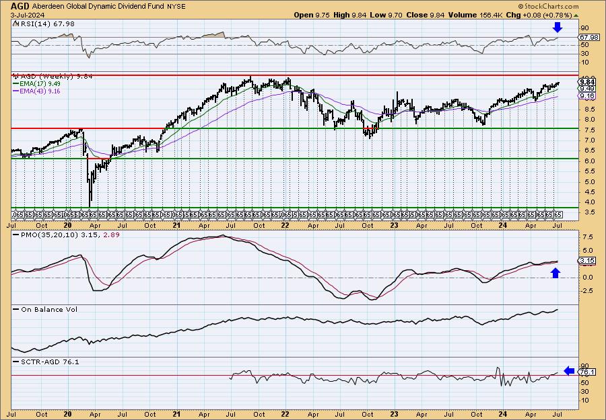Image resolution: width=606 pixels, height=420 pixels.
Task: Click the On Balance Vol label
Action: tap(48, 309)
